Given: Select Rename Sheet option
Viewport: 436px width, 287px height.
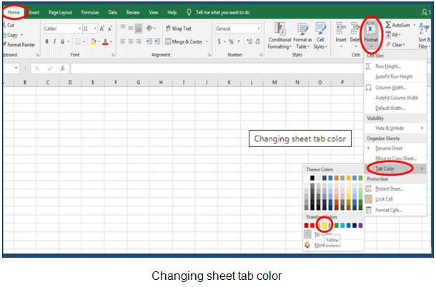Looking at the screenshot, I should (x=395, y=148).
